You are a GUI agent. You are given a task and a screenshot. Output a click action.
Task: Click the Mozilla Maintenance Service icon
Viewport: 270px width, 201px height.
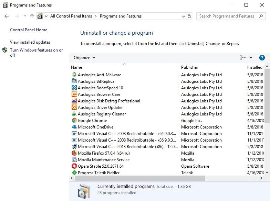point(74,159)
